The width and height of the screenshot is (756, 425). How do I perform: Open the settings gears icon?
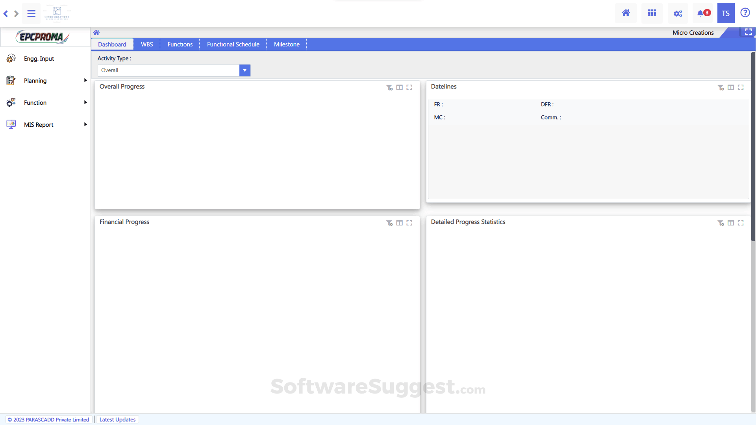coord(678,13)
